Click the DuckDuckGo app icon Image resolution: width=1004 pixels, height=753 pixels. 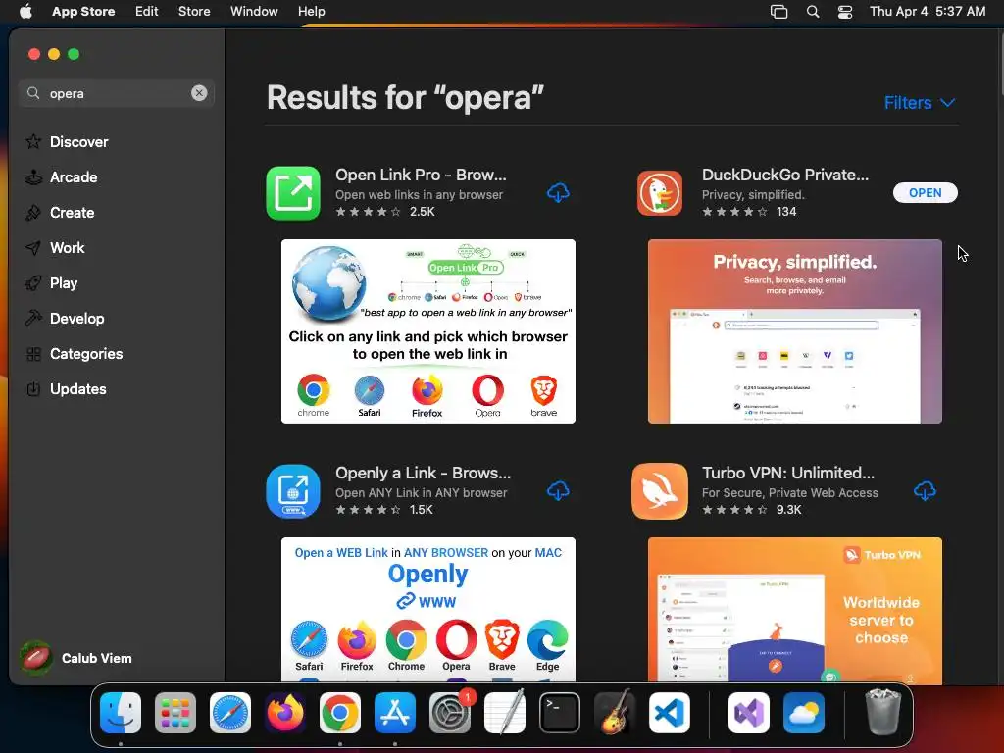click(660, 193)
